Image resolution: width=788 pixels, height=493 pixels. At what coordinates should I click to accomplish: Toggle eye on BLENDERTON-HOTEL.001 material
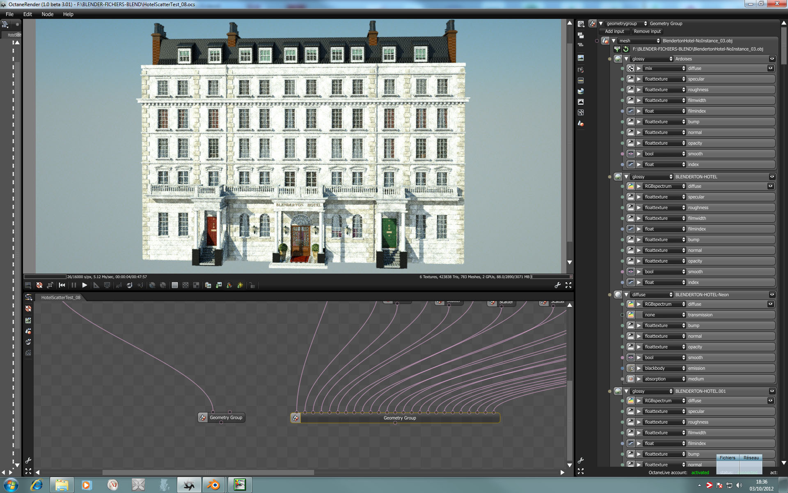772,391
